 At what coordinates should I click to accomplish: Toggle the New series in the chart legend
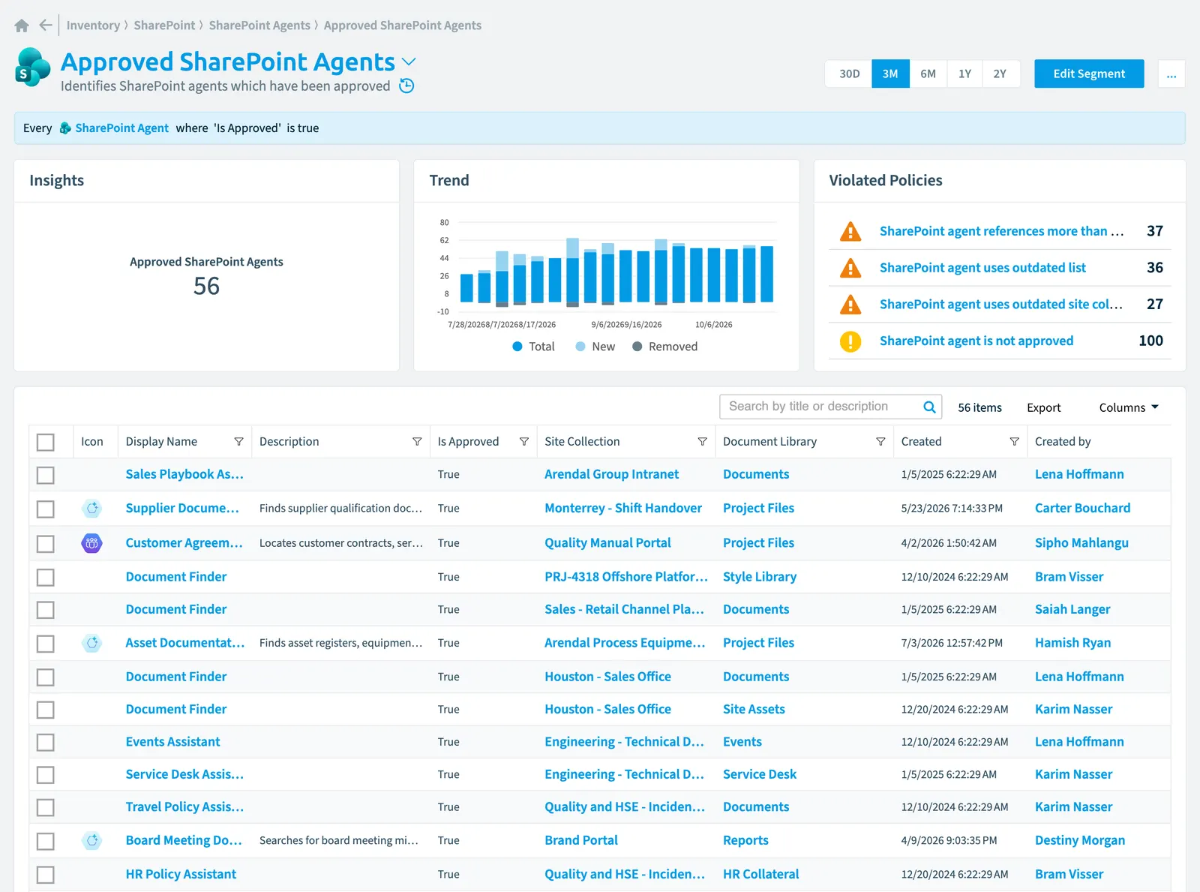595,347
